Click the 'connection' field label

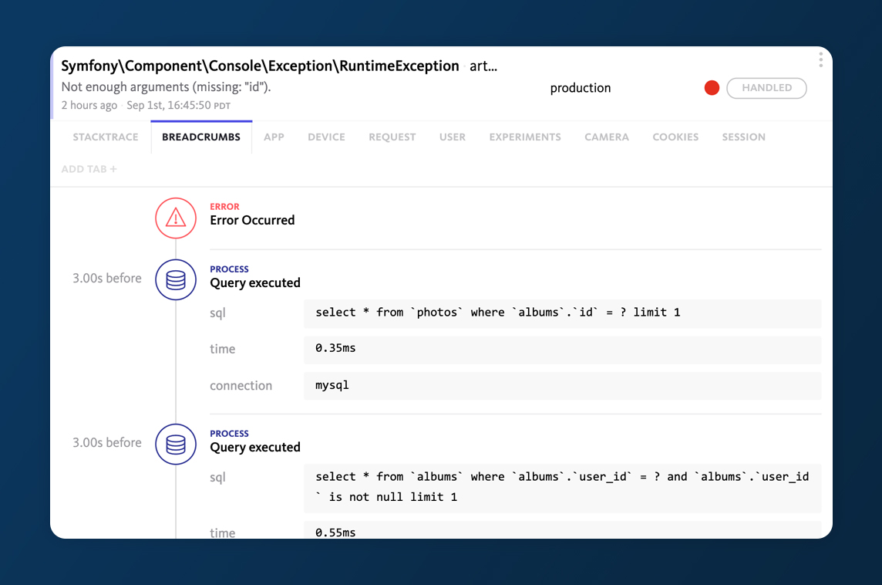[x=241, y=386]
